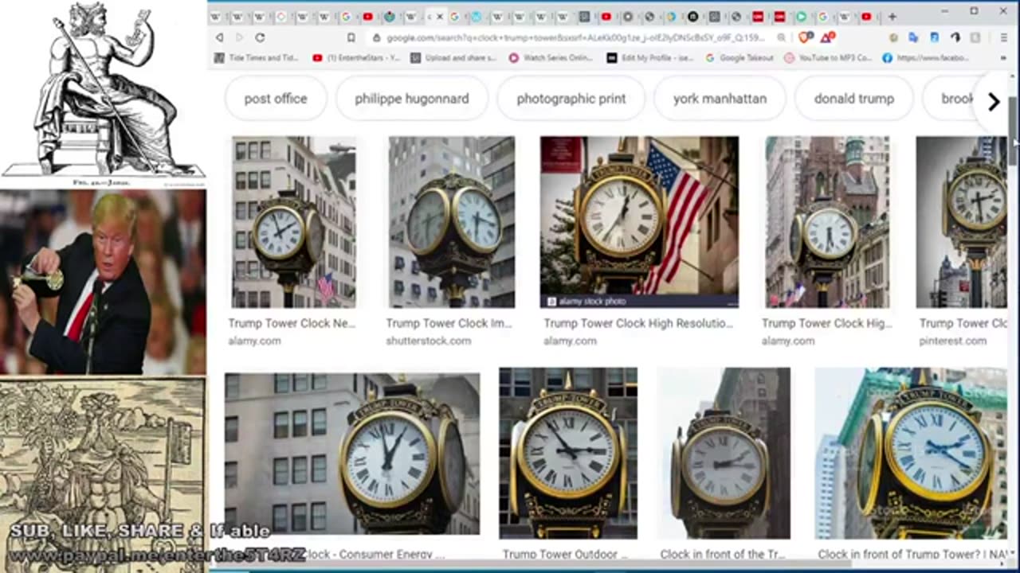Screen dimensions: 1020x573
Task: Open the Brave Rewards triangle icon
Action: pyautogui.click(x=828, y=37)
